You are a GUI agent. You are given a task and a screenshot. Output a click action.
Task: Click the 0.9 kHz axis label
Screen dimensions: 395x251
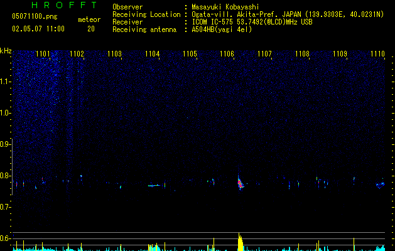pos(6,144)
